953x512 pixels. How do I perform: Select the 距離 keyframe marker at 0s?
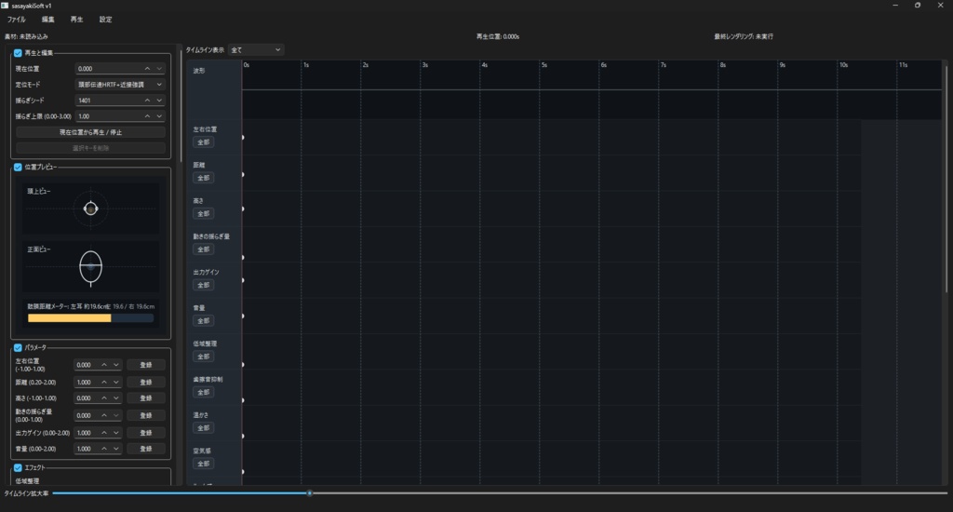[243, 174]
